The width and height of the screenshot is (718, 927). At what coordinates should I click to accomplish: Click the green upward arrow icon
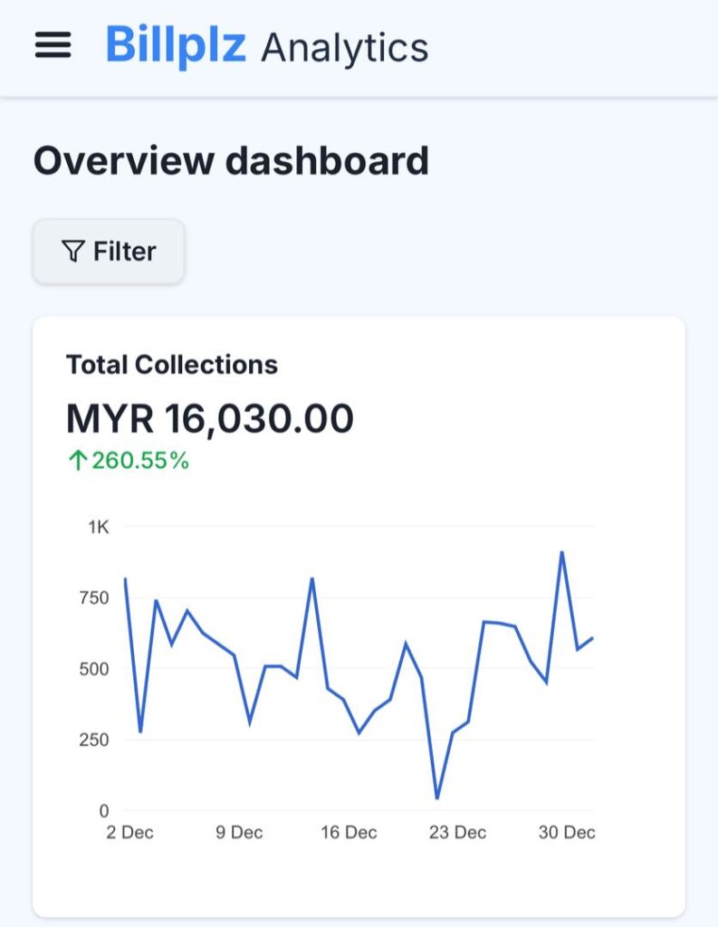(77, 461)
